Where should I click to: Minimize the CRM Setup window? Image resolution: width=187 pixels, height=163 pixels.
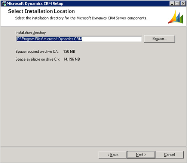[x=172, y=3]
